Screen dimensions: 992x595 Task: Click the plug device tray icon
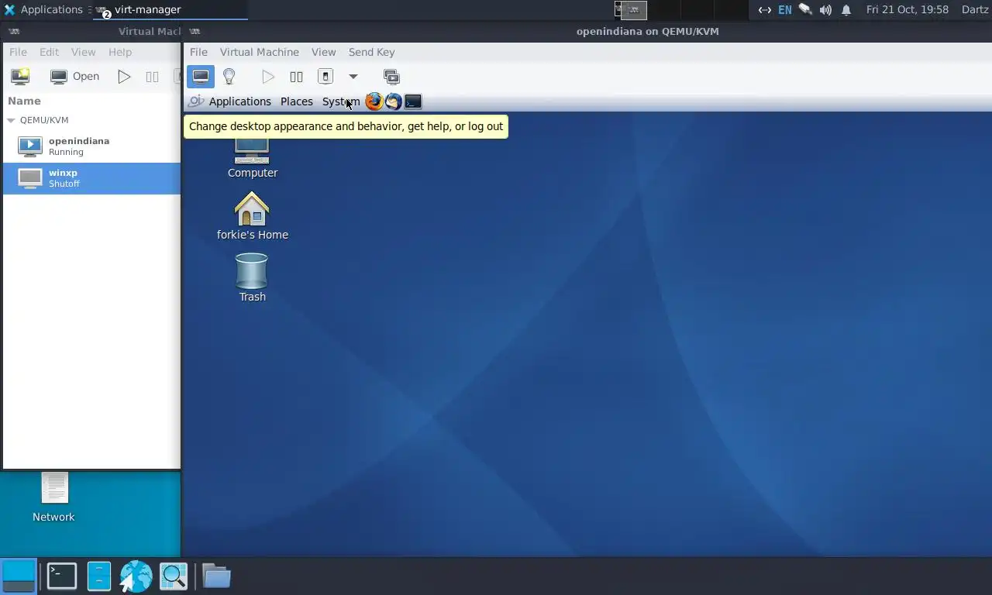coord(806,10)
